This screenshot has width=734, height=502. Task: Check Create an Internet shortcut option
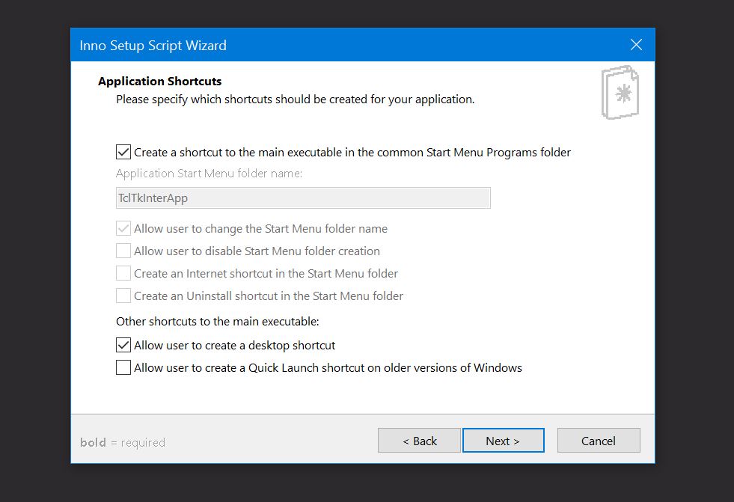pyautogui.click(x=123, y=274)
